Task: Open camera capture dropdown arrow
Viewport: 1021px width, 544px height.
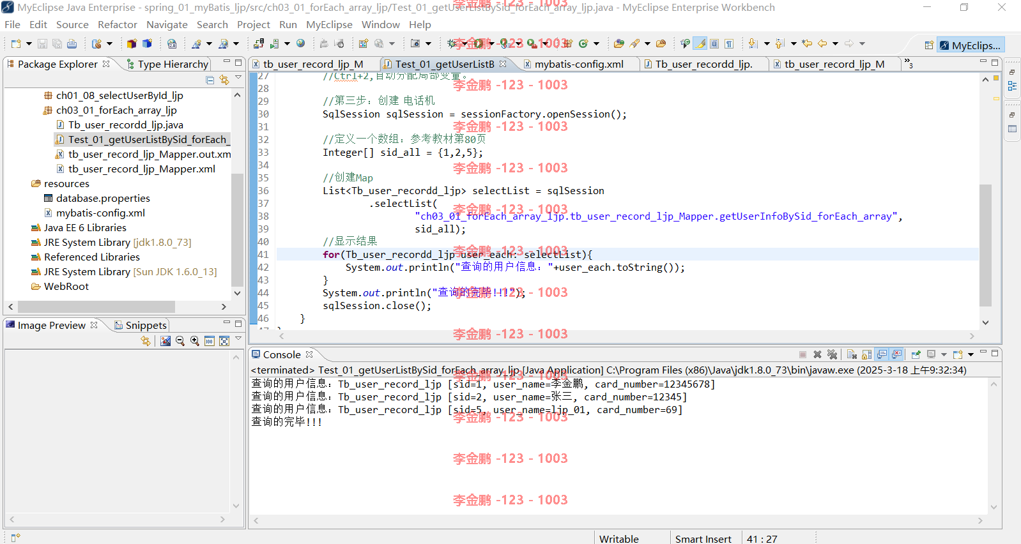Action: [x=428, y=43]
